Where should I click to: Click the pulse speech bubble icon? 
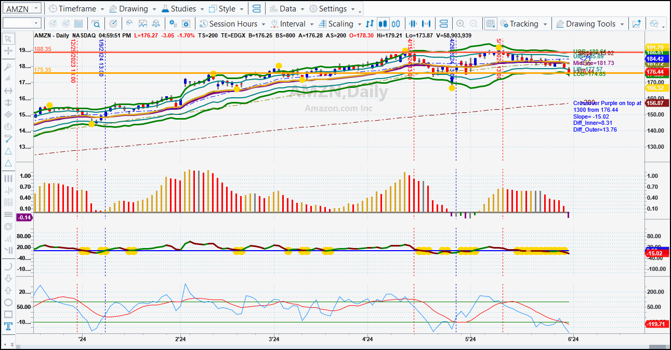pos(653,24)
